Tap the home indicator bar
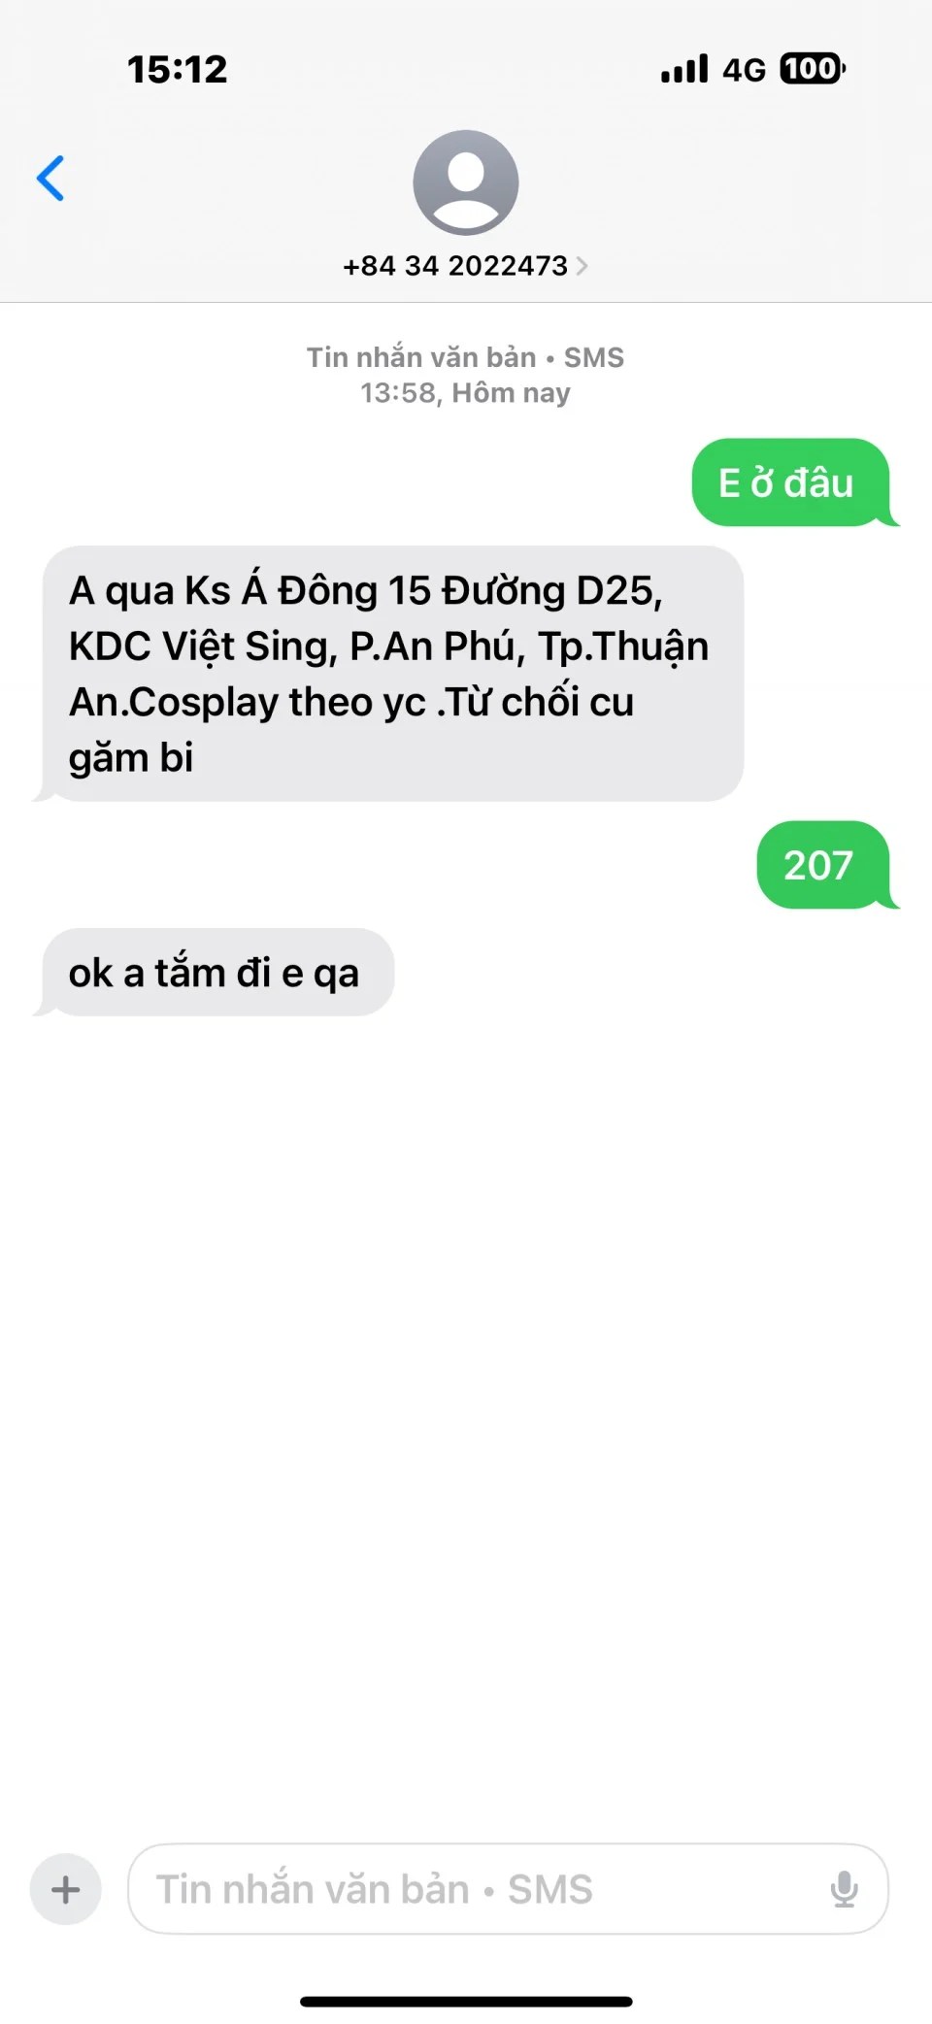Viewport: 932px width, 2024px height. 466,2002
